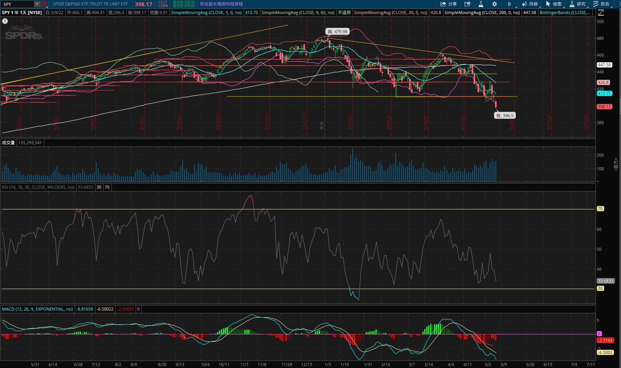Click the RSI (14, 70, 30, CLOSE, WILDERS, no) label

pyautogui.click(x=38, y=187)
